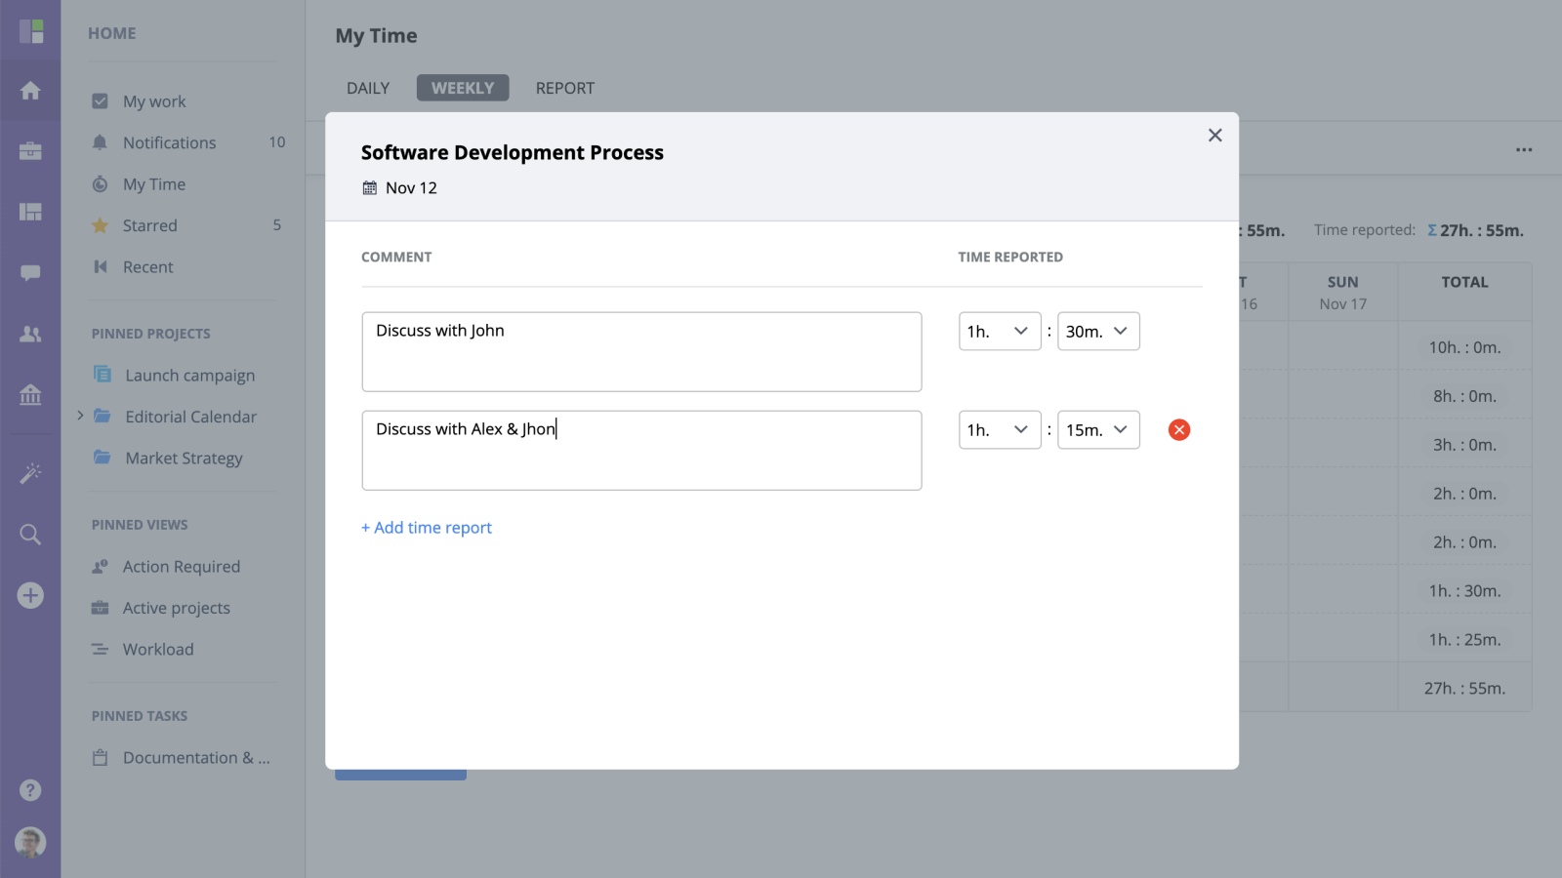Screen dimensions: 1562x878
Task: Open hours dropdown for Discuss with John
Action: [x=1000, y=331]
